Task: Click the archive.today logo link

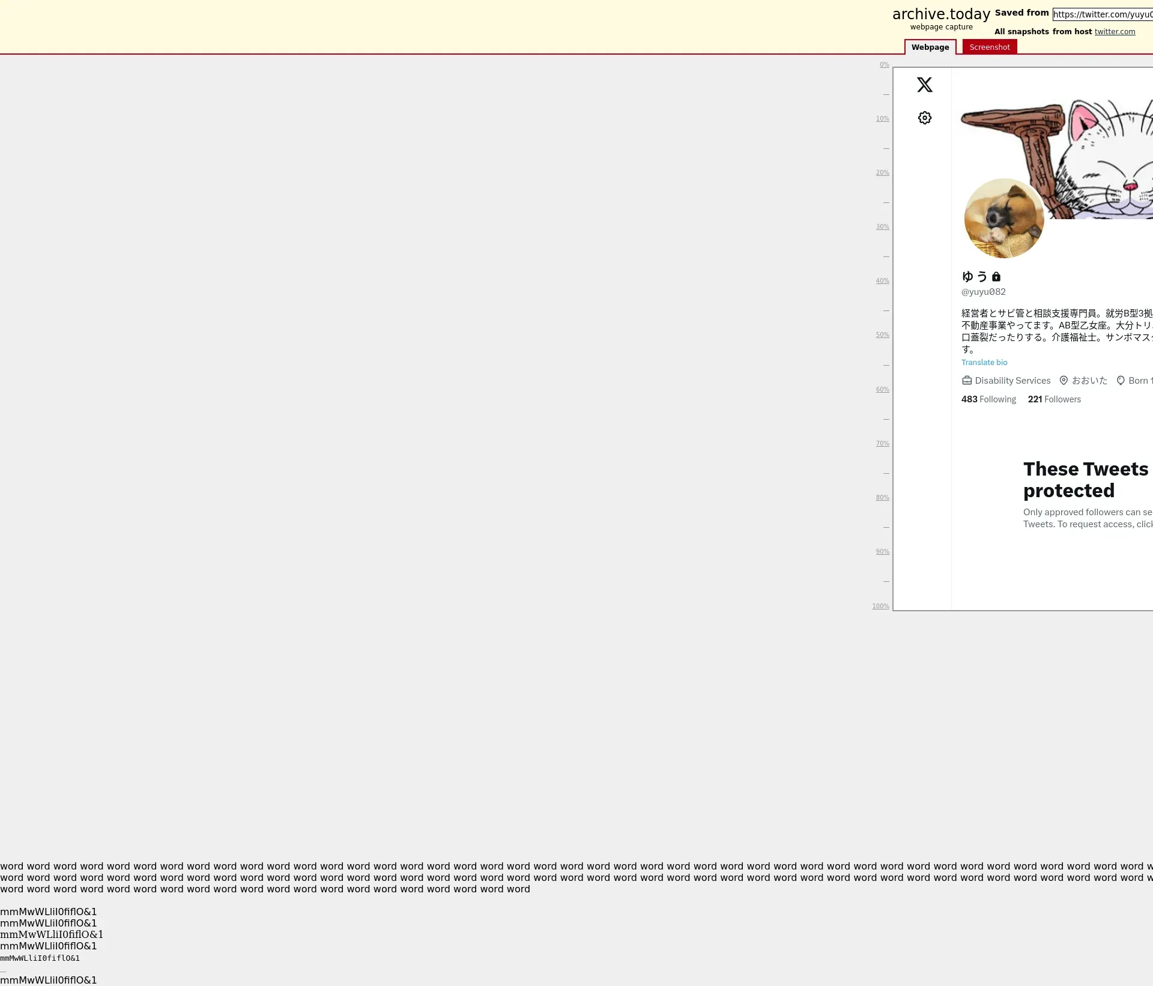Action: pyautogui.click(x=941, y=14)
